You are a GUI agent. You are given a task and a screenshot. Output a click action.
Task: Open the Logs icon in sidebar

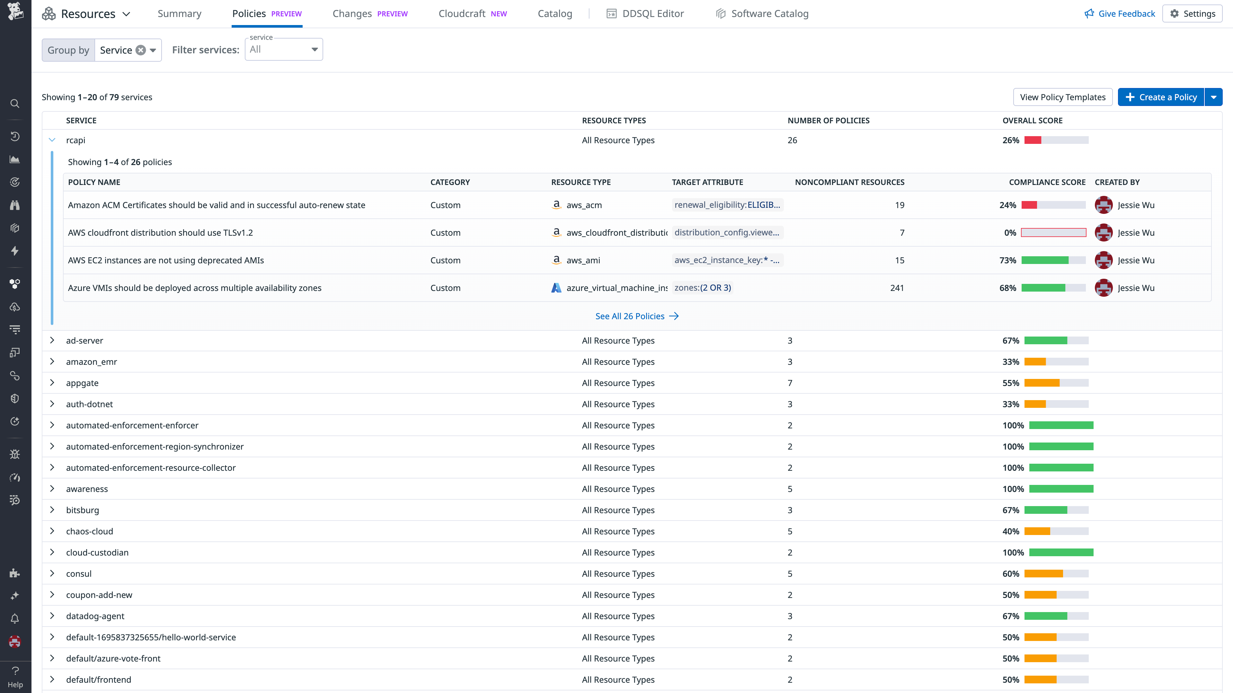point(15,329)
